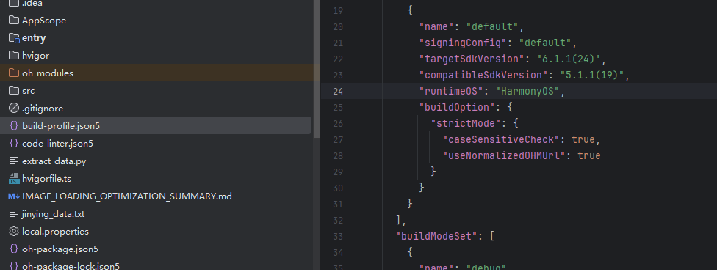Click the project tree vertical scrollbar
Screen dimensions: 717x272
coord(317,68)
